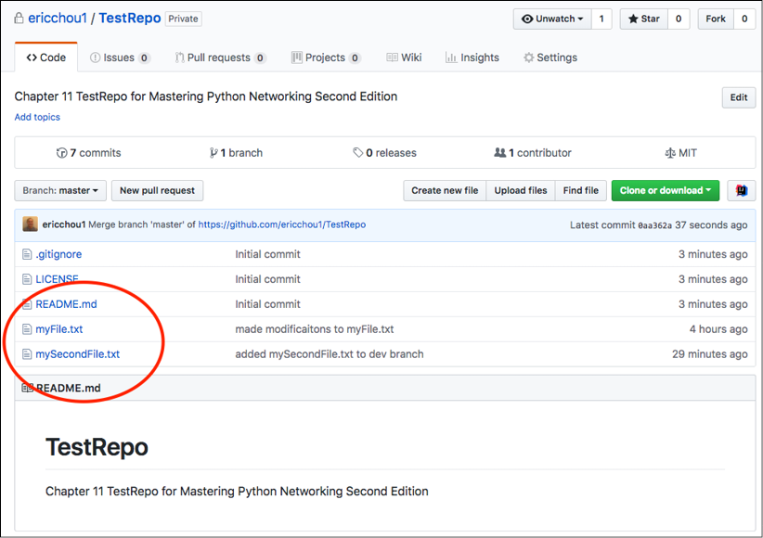Click the Find file button
This screenshot has height=538, width=763.
click(x=580, y=191)
